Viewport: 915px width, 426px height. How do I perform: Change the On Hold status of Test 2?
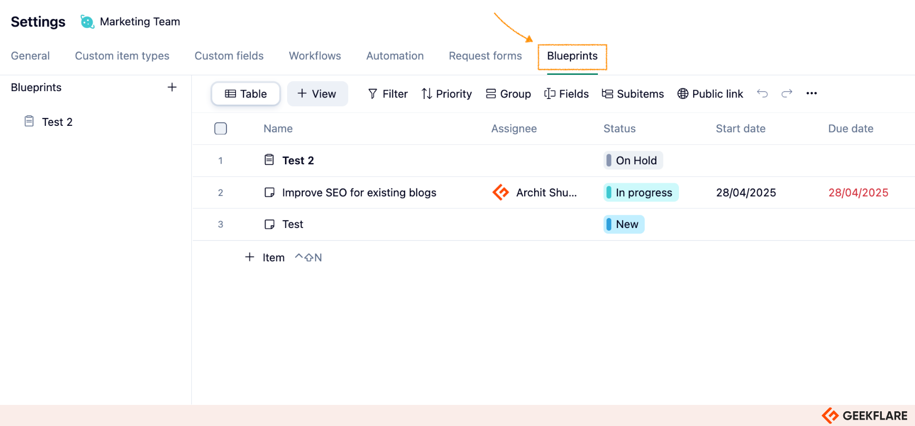pyautogui.click(x=633, y=160)
